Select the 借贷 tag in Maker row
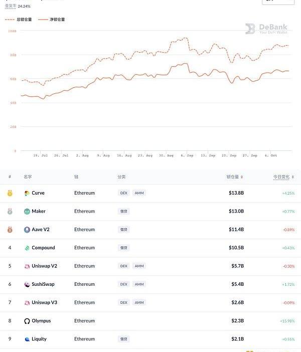This screenshot has width=301, height=352. click(123, 211)
